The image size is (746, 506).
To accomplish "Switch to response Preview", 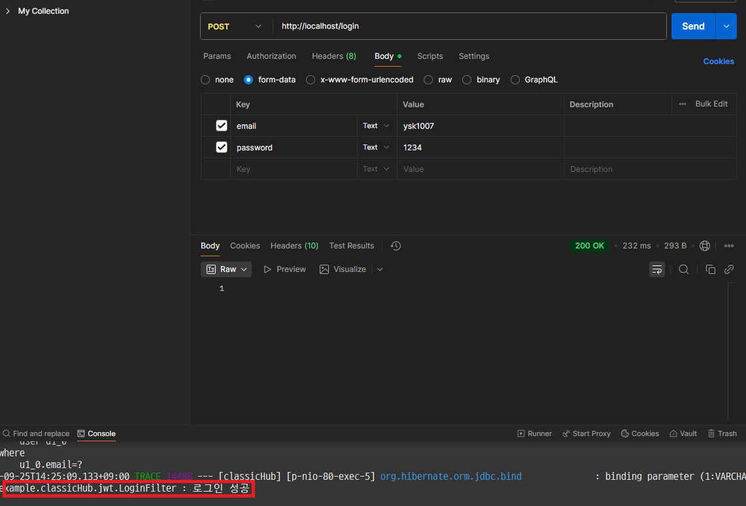I will [x=284, y=269].
